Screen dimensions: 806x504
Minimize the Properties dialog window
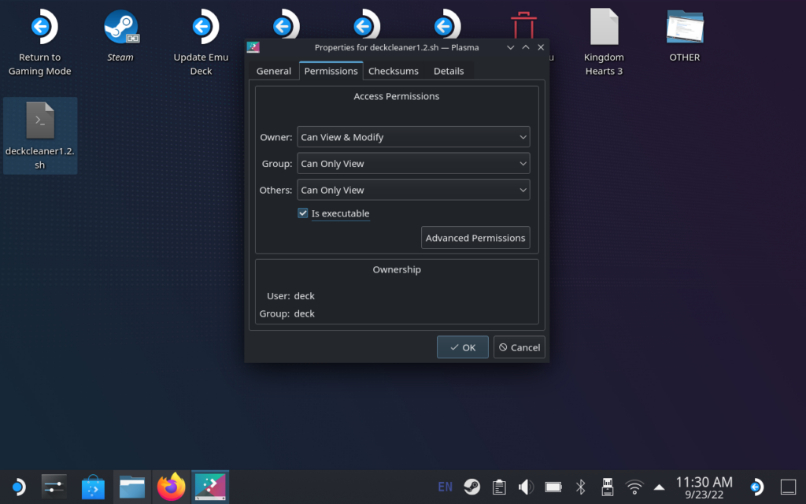click(510, 47)
